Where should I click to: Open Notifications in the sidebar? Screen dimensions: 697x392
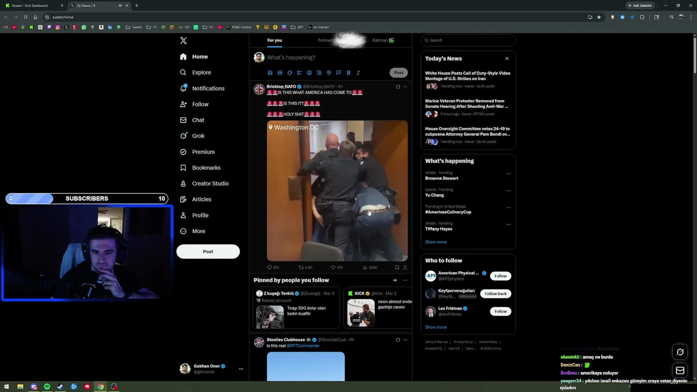pyautogui.click(x=201, y=88)
